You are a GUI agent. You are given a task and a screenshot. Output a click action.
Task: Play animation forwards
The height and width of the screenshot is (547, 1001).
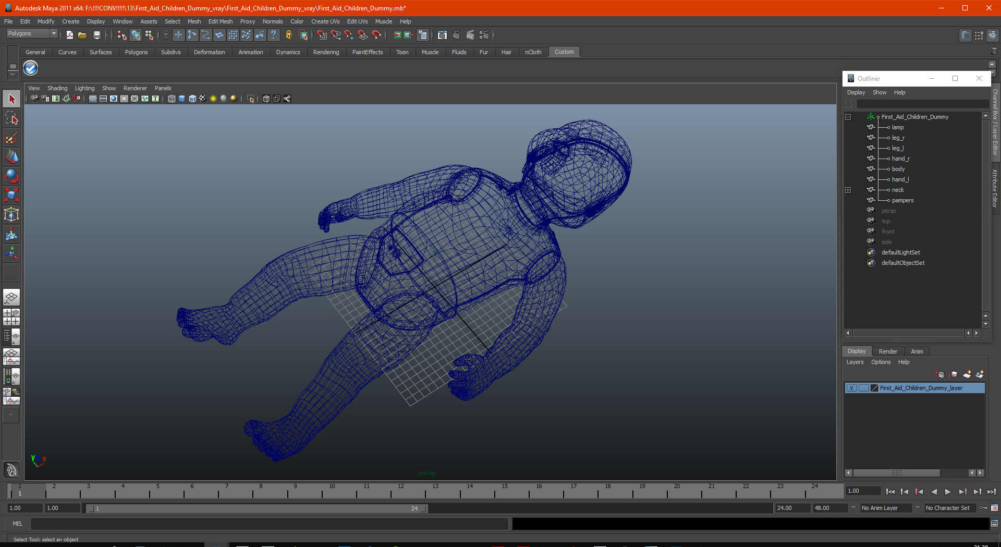pos(948,492)
